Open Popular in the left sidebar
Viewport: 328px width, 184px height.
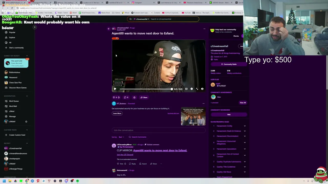[x=12, y=32]
